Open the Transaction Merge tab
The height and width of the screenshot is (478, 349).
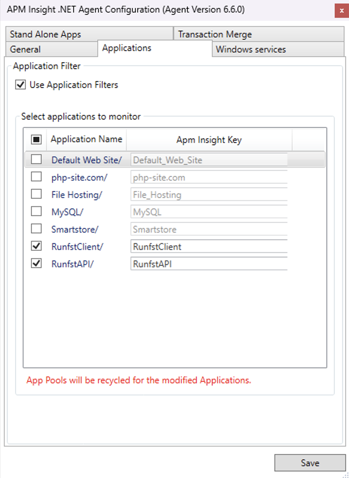(259, 34)
